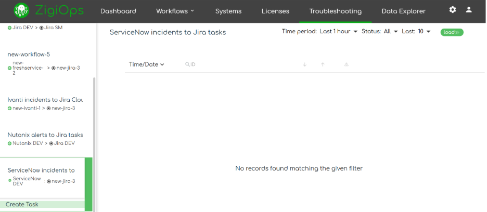Click target icon beside new-jira-3 under ServiceNow incidents
The width and height of the screenshot is (487, 212).
49,181
